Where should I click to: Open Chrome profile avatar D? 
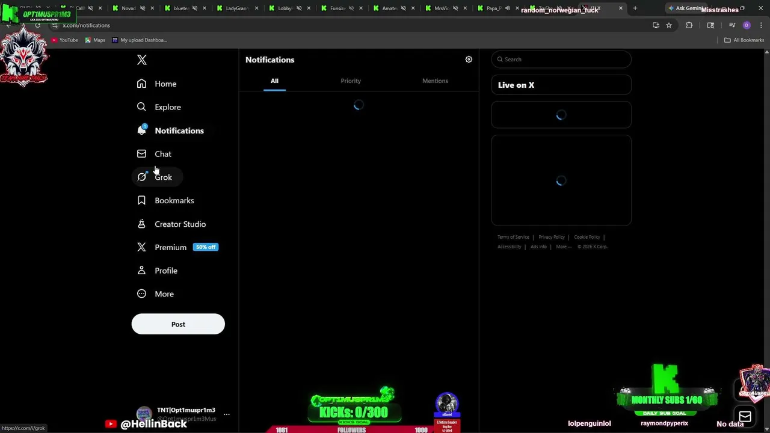coord(747,25)
